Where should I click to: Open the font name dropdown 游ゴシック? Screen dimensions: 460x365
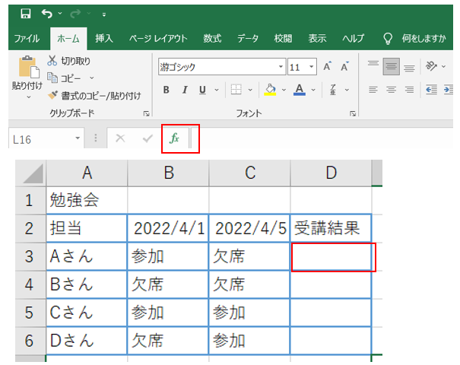pos(281,67)
